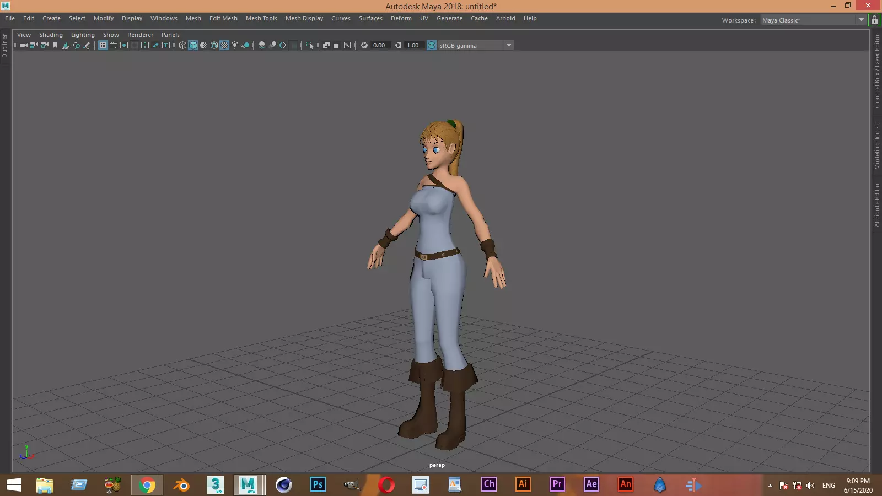Click the Use All Lights bulb icon
882x496 pixels.
point(235,45)
